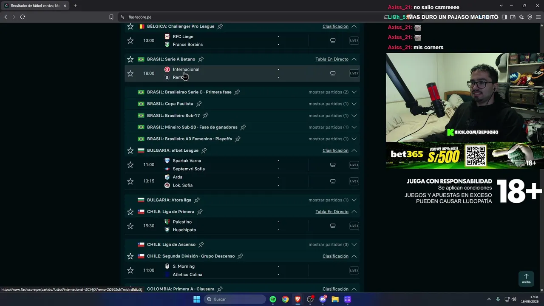Screen dimensions: 544x306
Task: Pin the Bélgica Challenger Pro League
Action: (x=220, y=26)
